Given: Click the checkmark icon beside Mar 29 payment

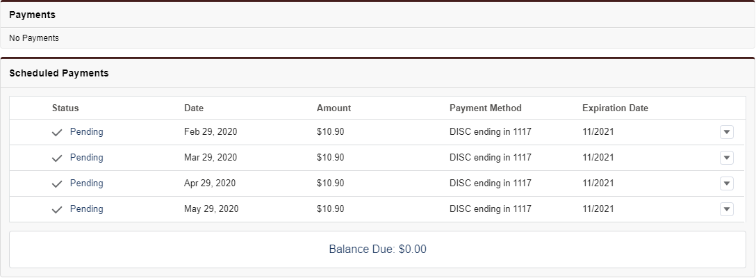Looking at the screenshot, I should pos(57,158).
